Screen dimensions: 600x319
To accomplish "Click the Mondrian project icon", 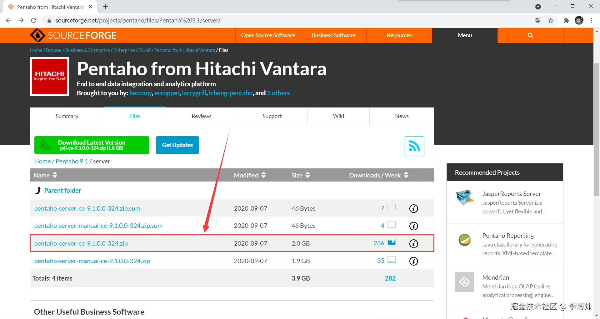I will coord(465,282).
